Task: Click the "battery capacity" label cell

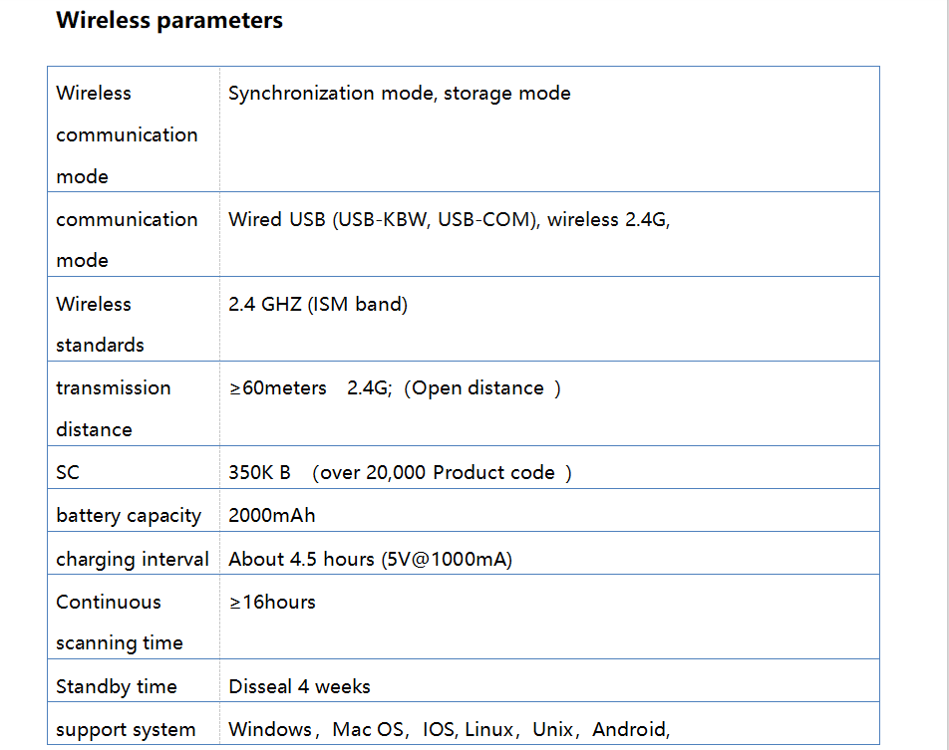Action: tap(129, 516)
